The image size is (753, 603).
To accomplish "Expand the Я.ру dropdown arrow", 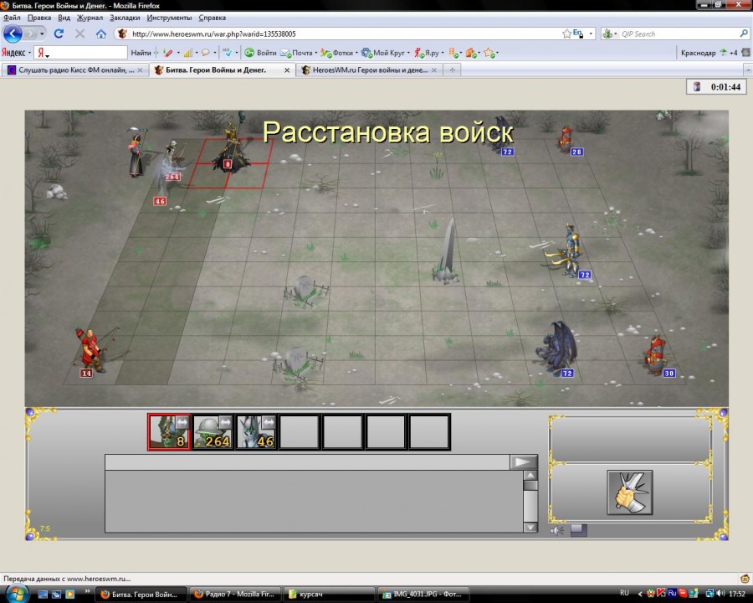I will pos(443,53).
